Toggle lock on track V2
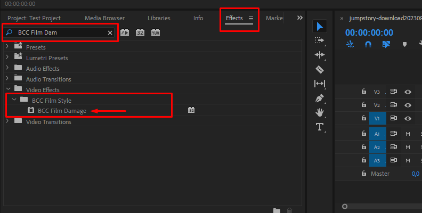The height and width of the screenshot is (213, 422). click(x=364, y=104)
